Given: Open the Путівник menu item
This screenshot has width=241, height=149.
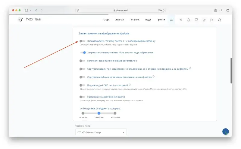Looking at the screenshot, I should point(134,20).
